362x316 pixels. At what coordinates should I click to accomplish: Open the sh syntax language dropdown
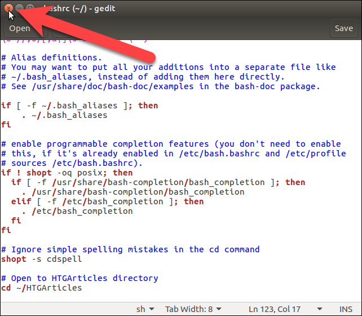click(x=144, y=309)
